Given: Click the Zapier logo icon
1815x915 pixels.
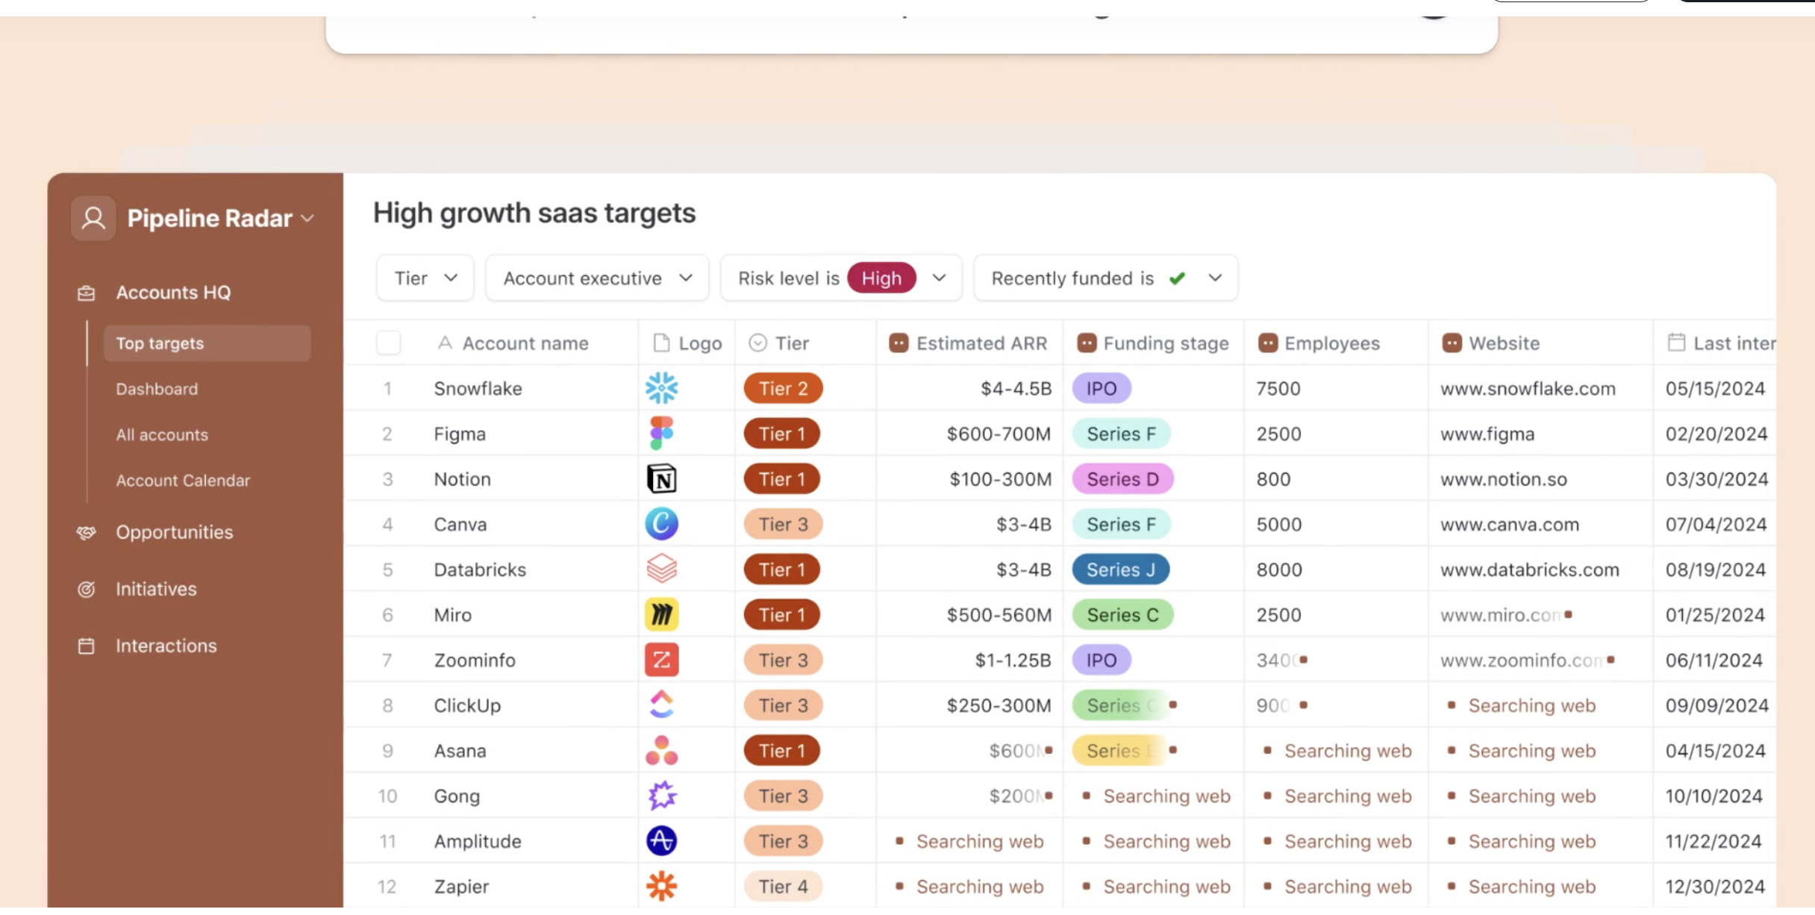Looking at the screenshot, I should tap(661, 887).
